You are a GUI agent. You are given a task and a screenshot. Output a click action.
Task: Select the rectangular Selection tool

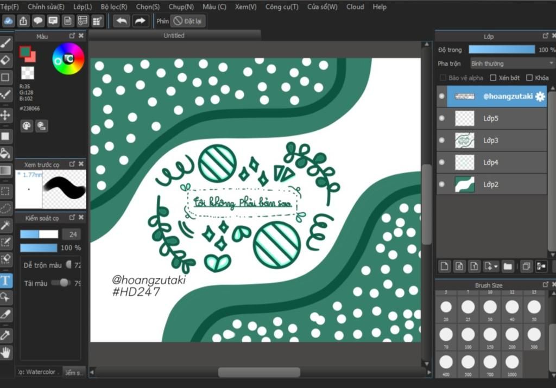(x=5, y=192)
